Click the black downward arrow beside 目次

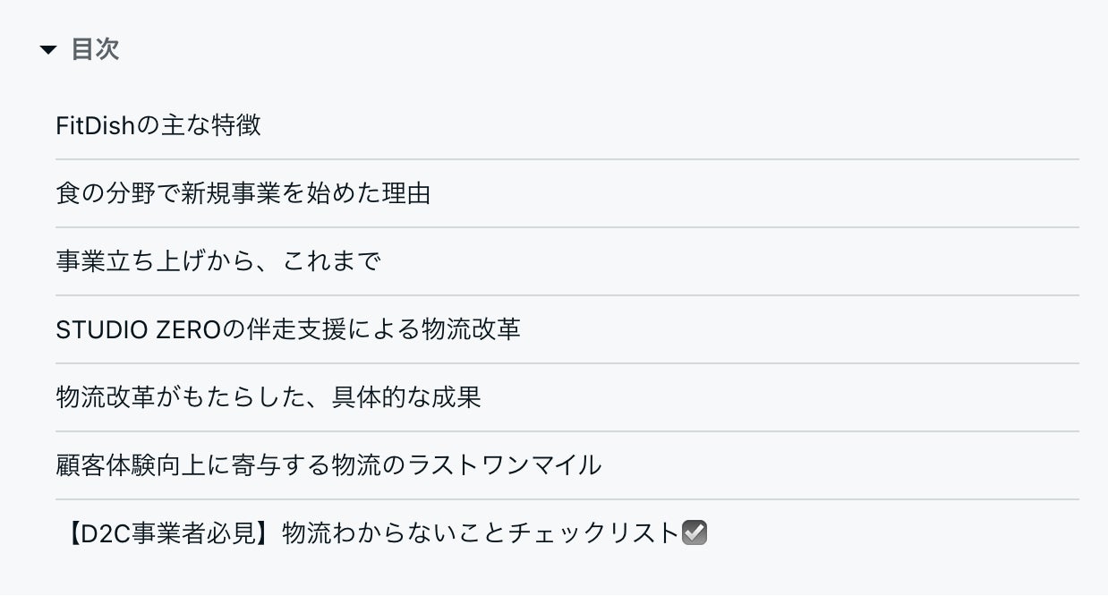coord(48,50)
